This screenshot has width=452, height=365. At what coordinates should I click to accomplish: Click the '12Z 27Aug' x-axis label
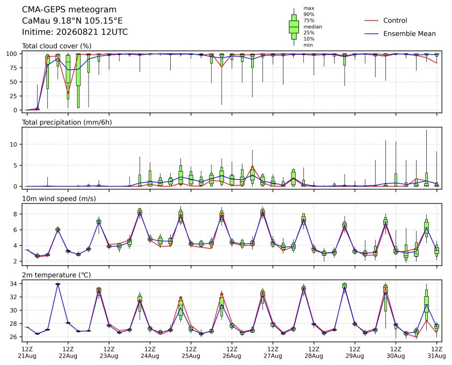pos(273,353)
